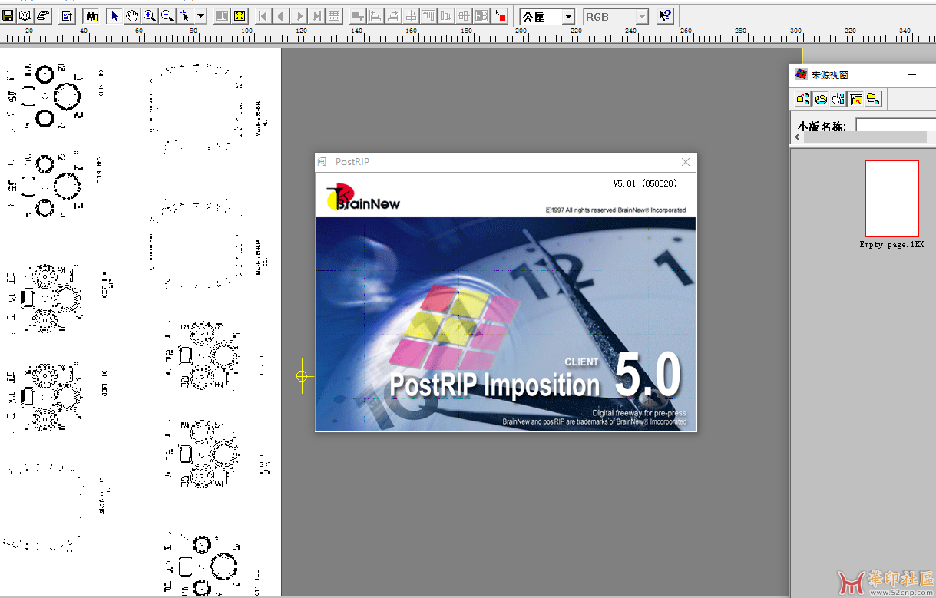Go to the last page button

point(316,15)
